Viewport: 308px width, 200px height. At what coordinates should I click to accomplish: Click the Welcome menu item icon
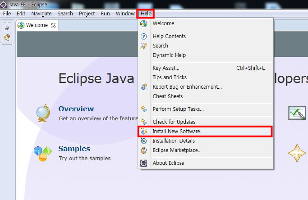(x=143, y=23)
